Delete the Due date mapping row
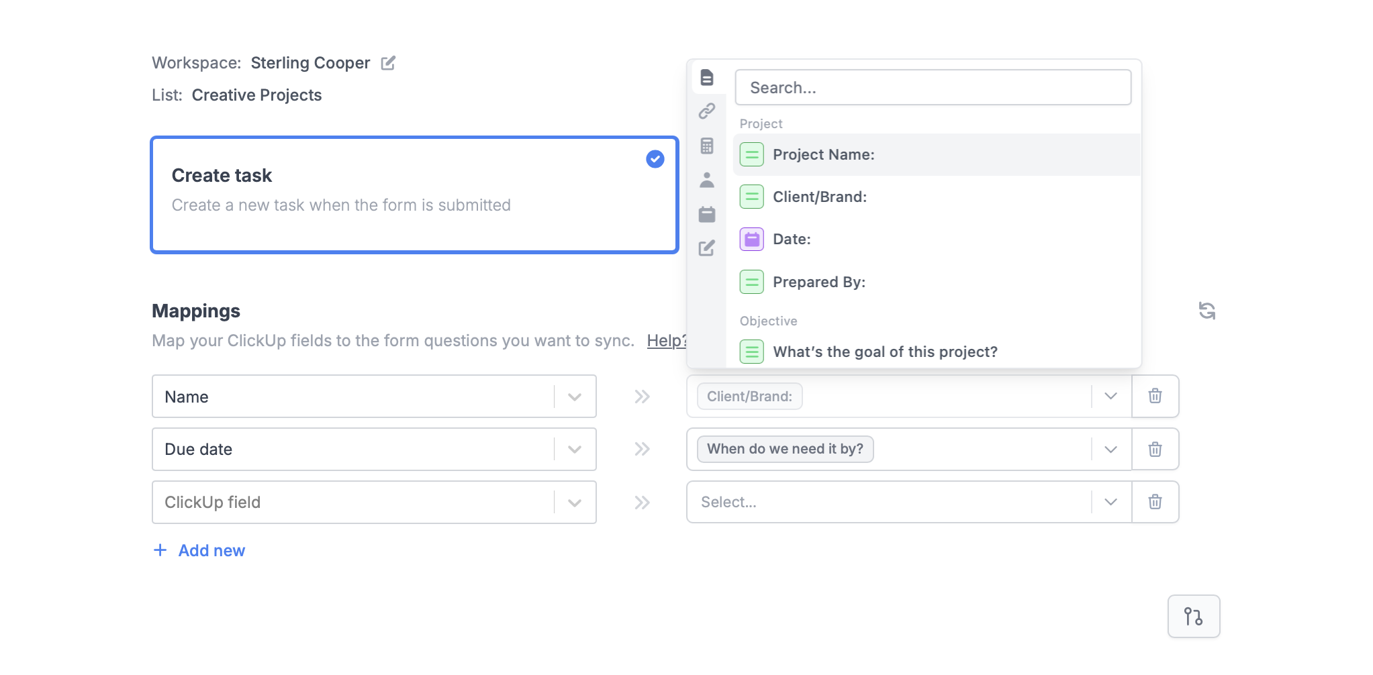 (x=1155, y=450)
